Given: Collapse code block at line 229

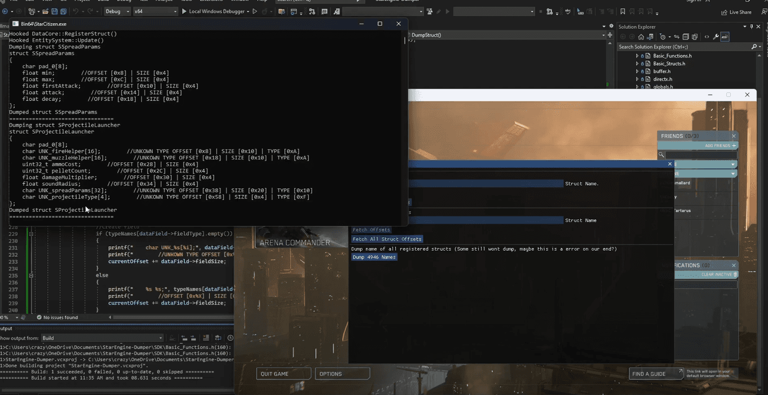Looking at the screenshot, I should [x=31, y=234].
